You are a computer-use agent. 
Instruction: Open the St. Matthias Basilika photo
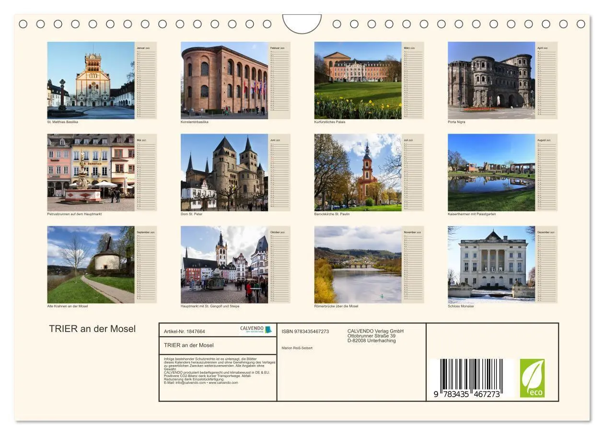tap(91, 80)
